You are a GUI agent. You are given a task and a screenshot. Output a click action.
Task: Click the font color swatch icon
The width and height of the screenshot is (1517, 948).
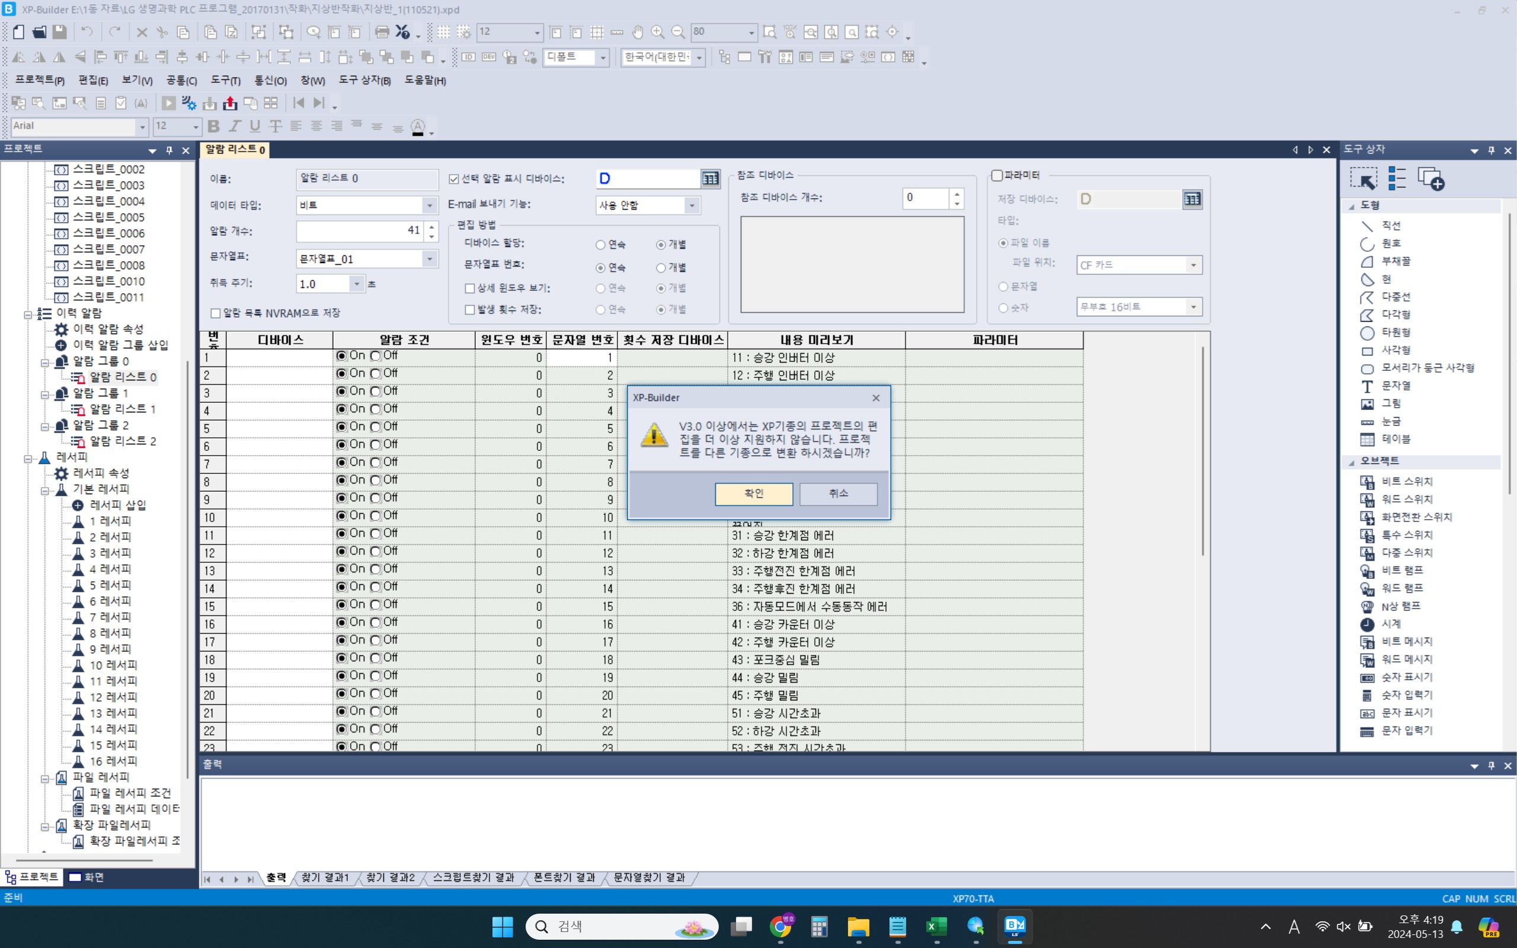(418, 127)
